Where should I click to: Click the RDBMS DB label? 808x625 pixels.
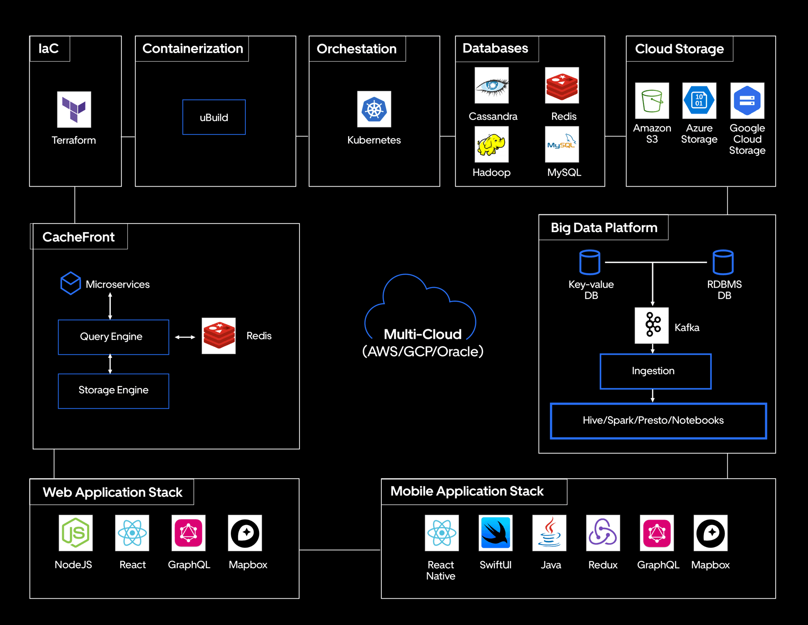coord(724,290)
